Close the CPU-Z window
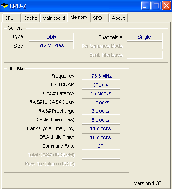This screenshot has width=172, height=189. (166, 6)
